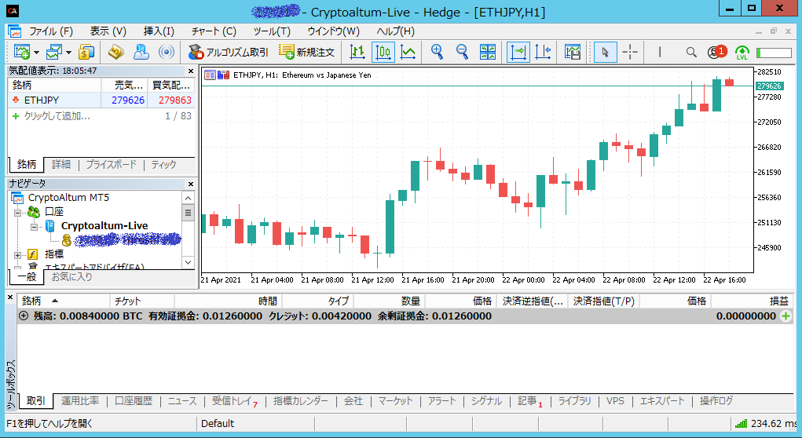802x438 pixels.
Task: Open chart templates save icon
Action: pyautogui.click(x=573, y=52)
